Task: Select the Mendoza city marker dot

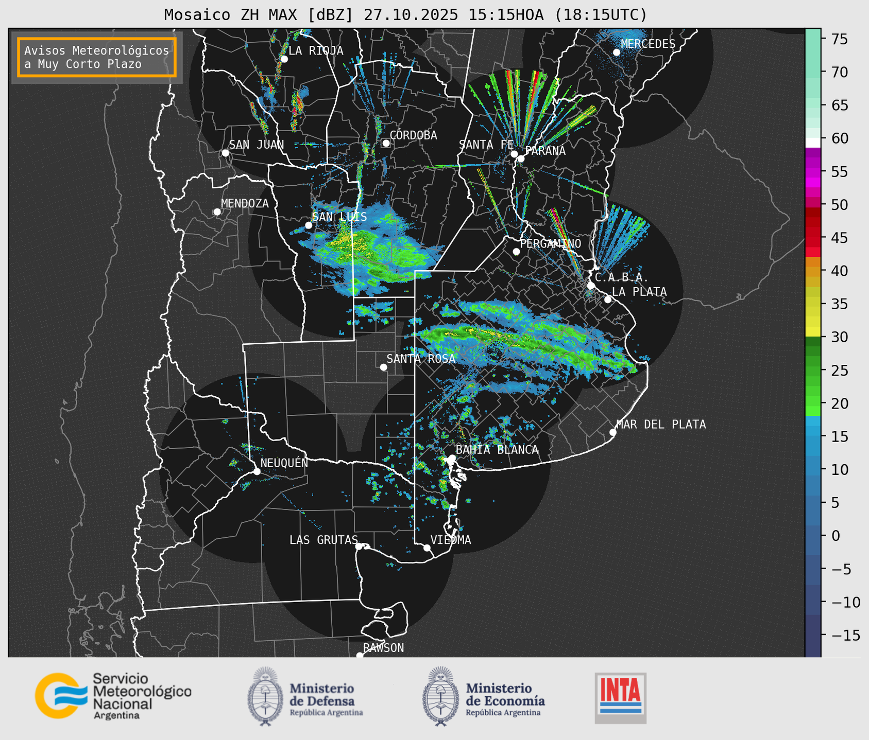Action: [217, 212]
